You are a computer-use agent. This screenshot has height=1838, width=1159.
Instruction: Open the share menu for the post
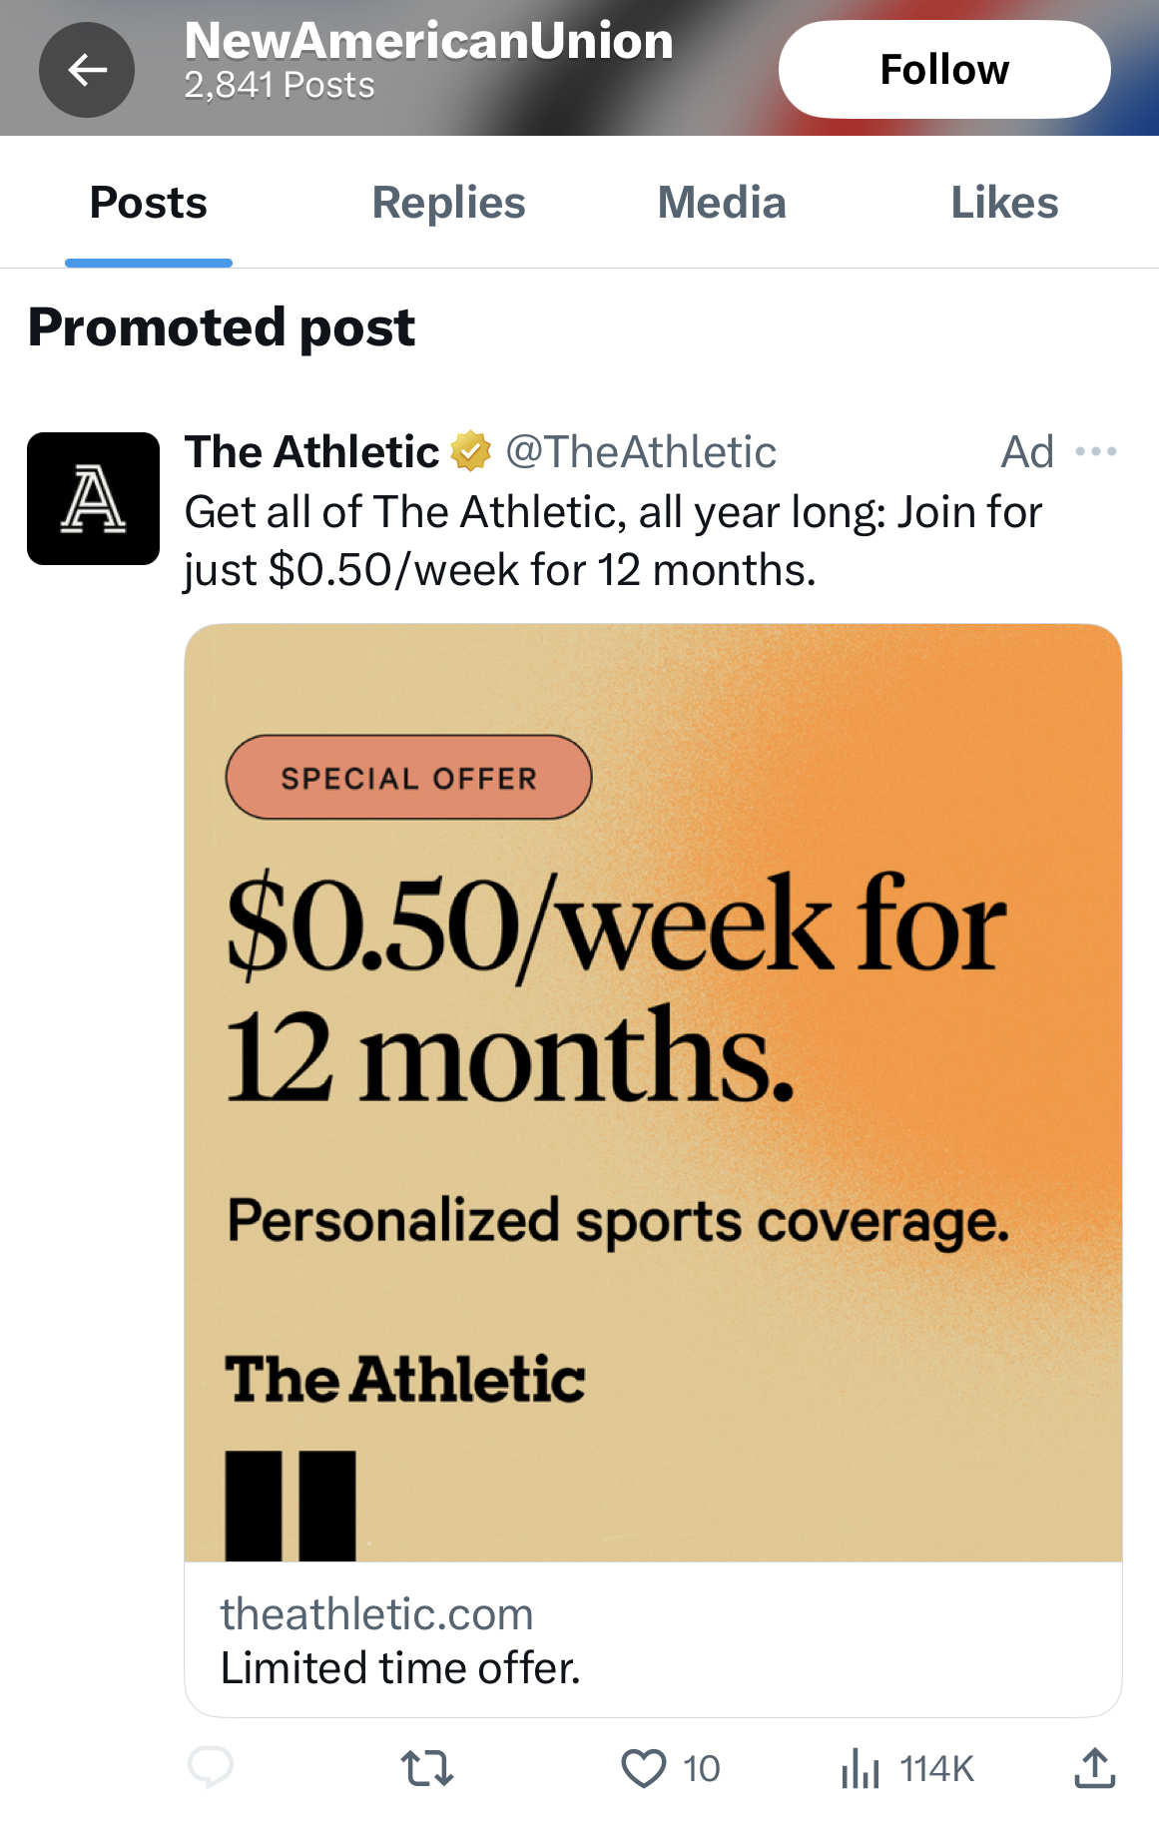pos(1094,1768)
